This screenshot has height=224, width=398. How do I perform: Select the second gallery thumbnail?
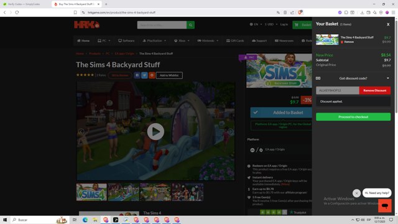tap(124, 192)
